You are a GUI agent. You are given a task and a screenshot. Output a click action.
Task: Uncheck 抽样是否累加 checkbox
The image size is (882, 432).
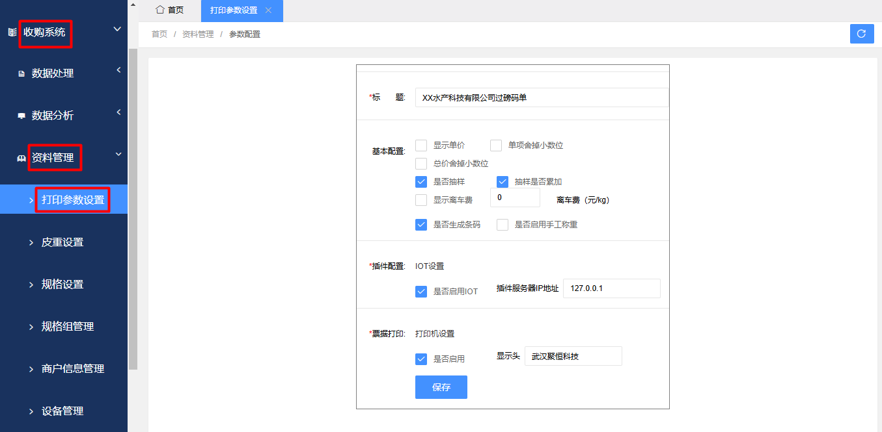click(x=503, y=182)
